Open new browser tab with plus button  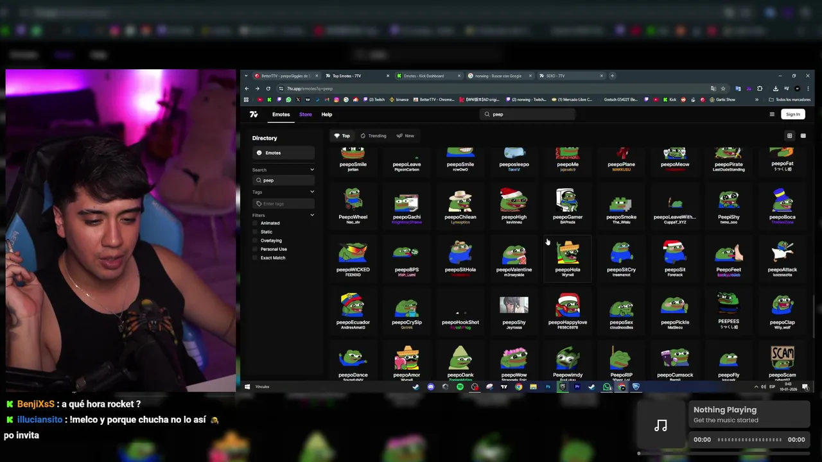[x=613, y=76]
